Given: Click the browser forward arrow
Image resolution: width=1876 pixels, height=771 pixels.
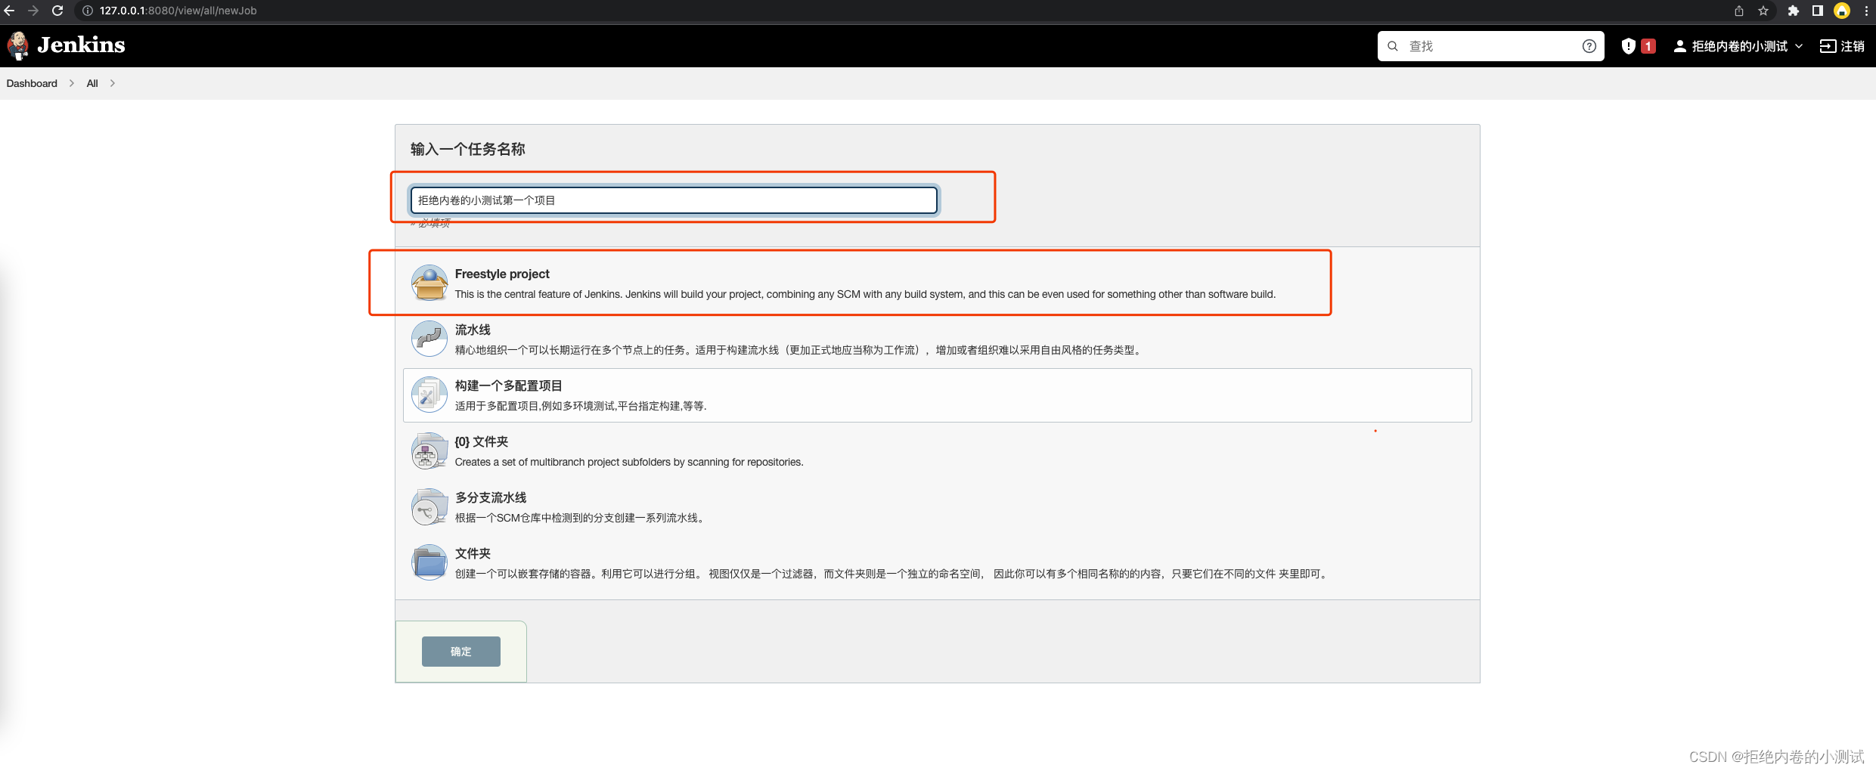Looking at the screenshot, I should (33, 11).
